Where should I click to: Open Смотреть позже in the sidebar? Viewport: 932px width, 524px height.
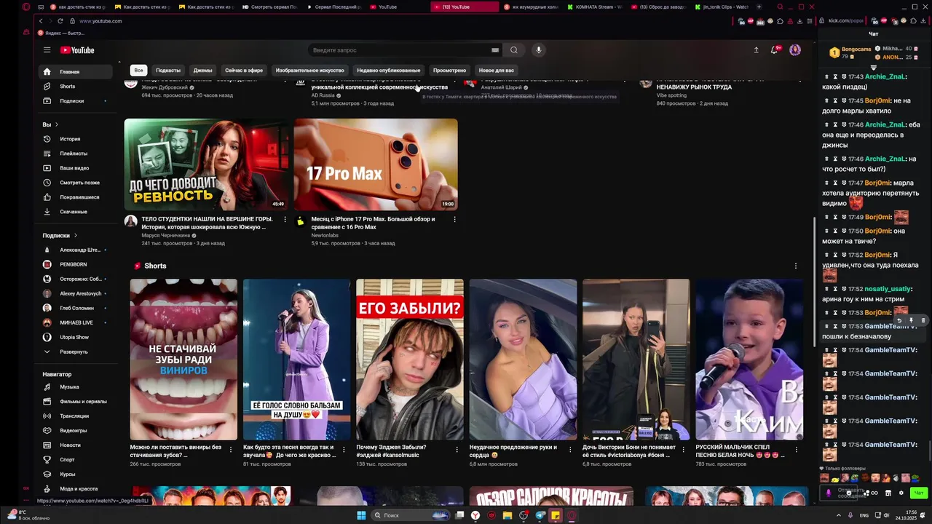click(x=76, y=183)
